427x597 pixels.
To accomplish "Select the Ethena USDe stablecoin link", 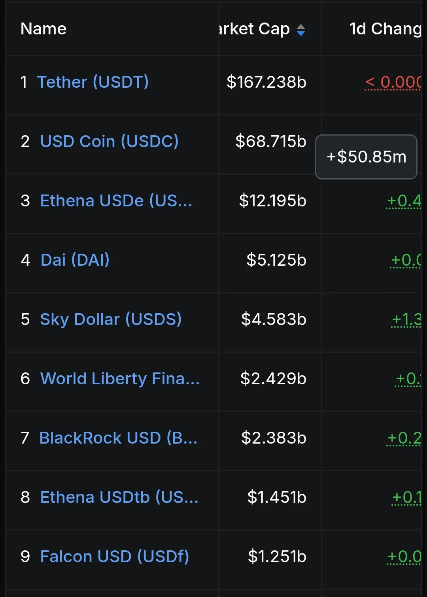I will tap(116, 201).
